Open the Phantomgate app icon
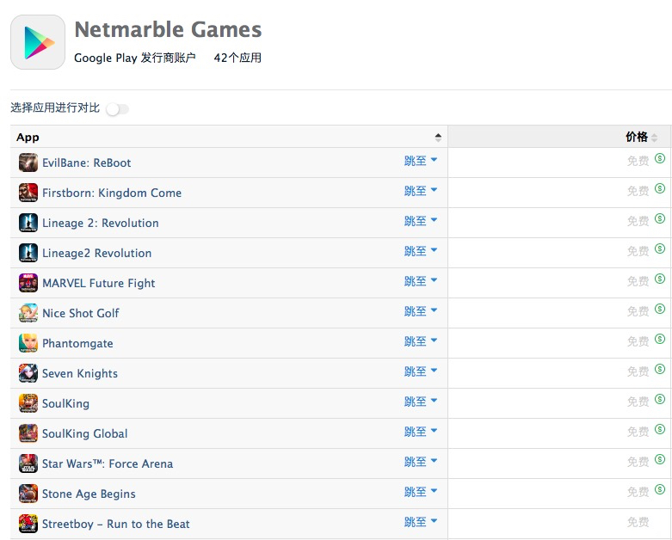This screenshot has height=540, width=672. pyautogui.click(x=28, y=343)
